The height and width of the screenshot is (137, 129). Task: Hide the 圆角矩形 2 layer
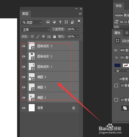tap(24, 56)
